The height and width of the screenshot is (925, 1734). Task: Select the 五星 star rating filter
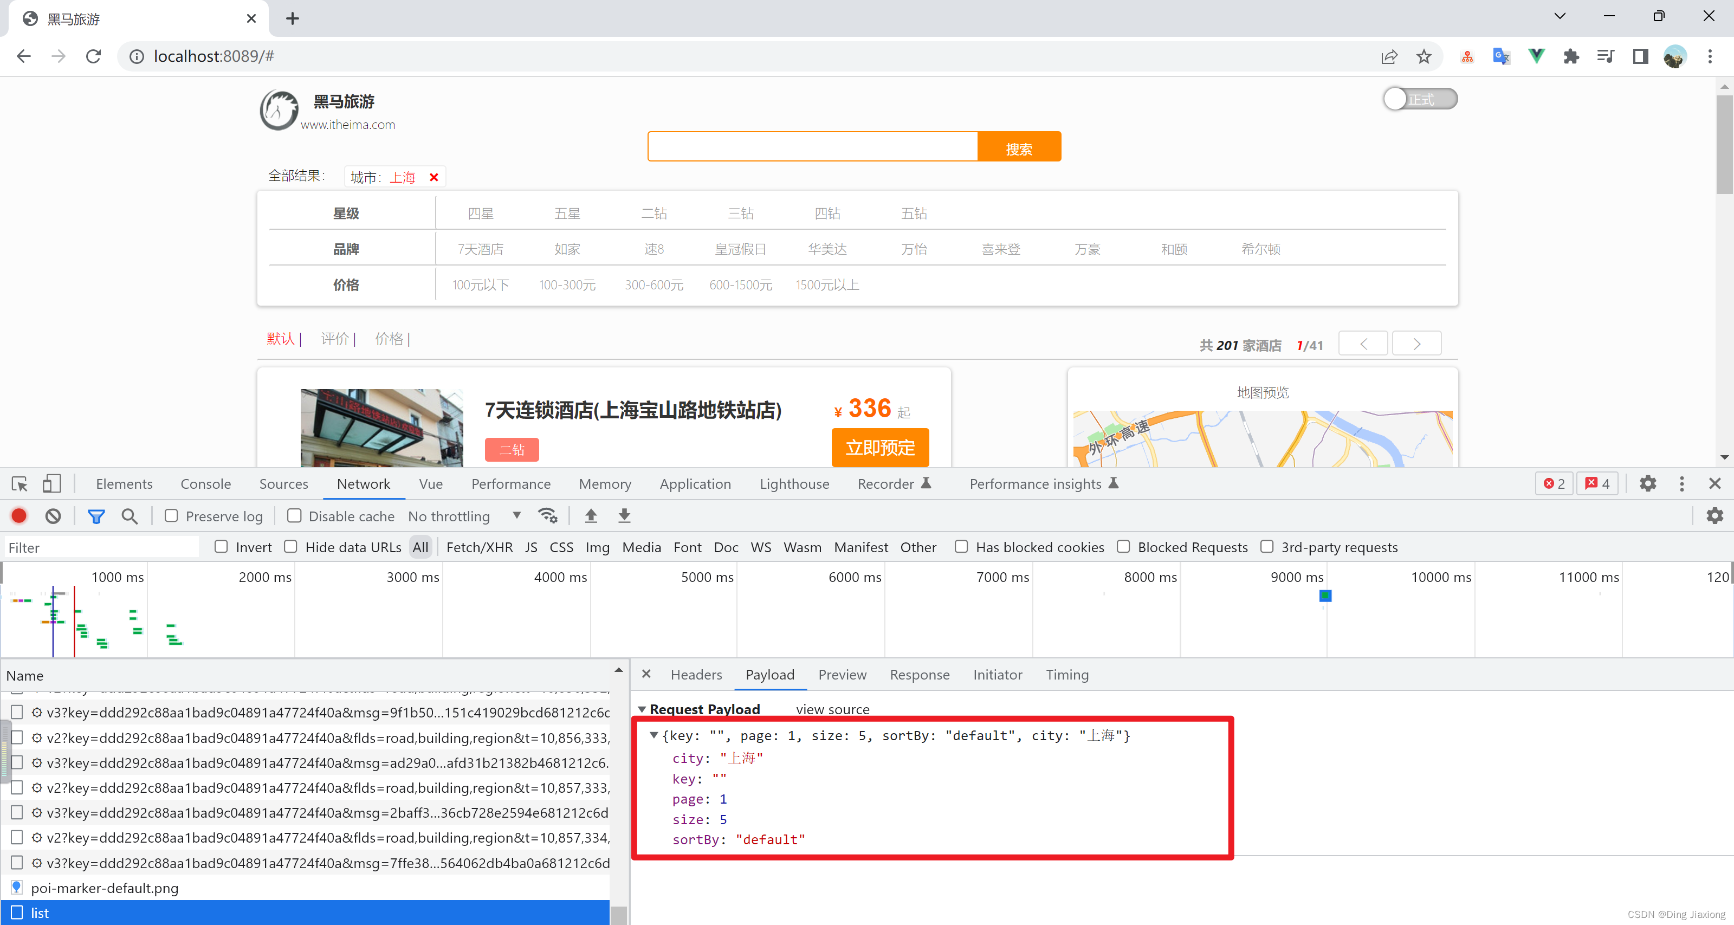pyautogui.click(x=567, y=214)
